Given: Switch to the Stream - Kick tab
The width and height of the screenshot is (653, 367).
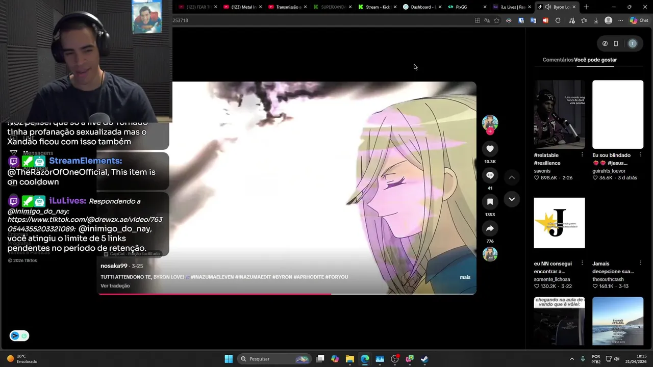Looking at the screenshot, I should click(x=377, y=7).
